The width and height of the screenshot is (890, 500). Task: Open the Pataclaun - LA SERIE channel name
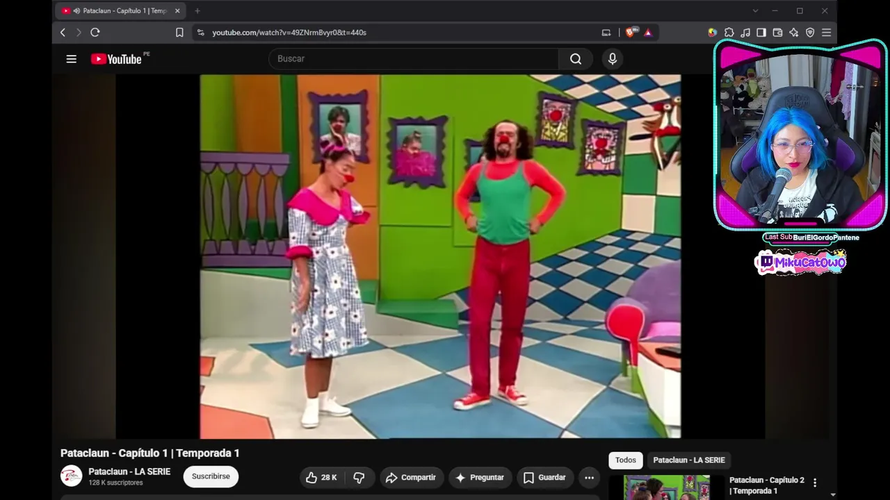pos(129,472)
